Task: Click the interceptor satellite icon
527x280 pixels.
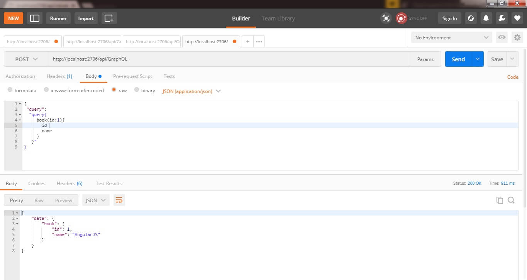Action: [386, 18]
